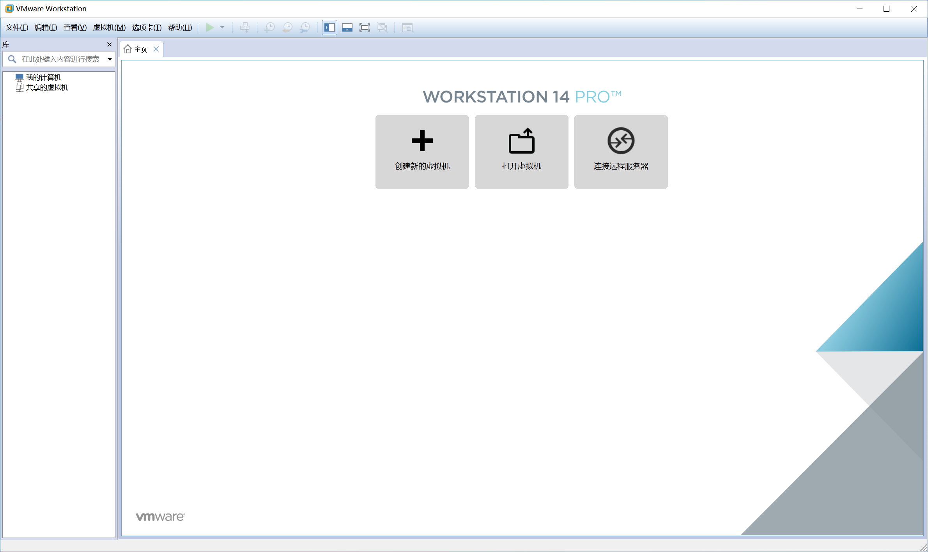The image size is (928, 552).
Task: Click the 创建新的虚拟机 tile
Action: tap(422, 152)
